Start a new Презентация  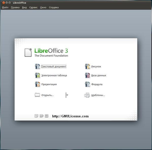click(49, 84)
